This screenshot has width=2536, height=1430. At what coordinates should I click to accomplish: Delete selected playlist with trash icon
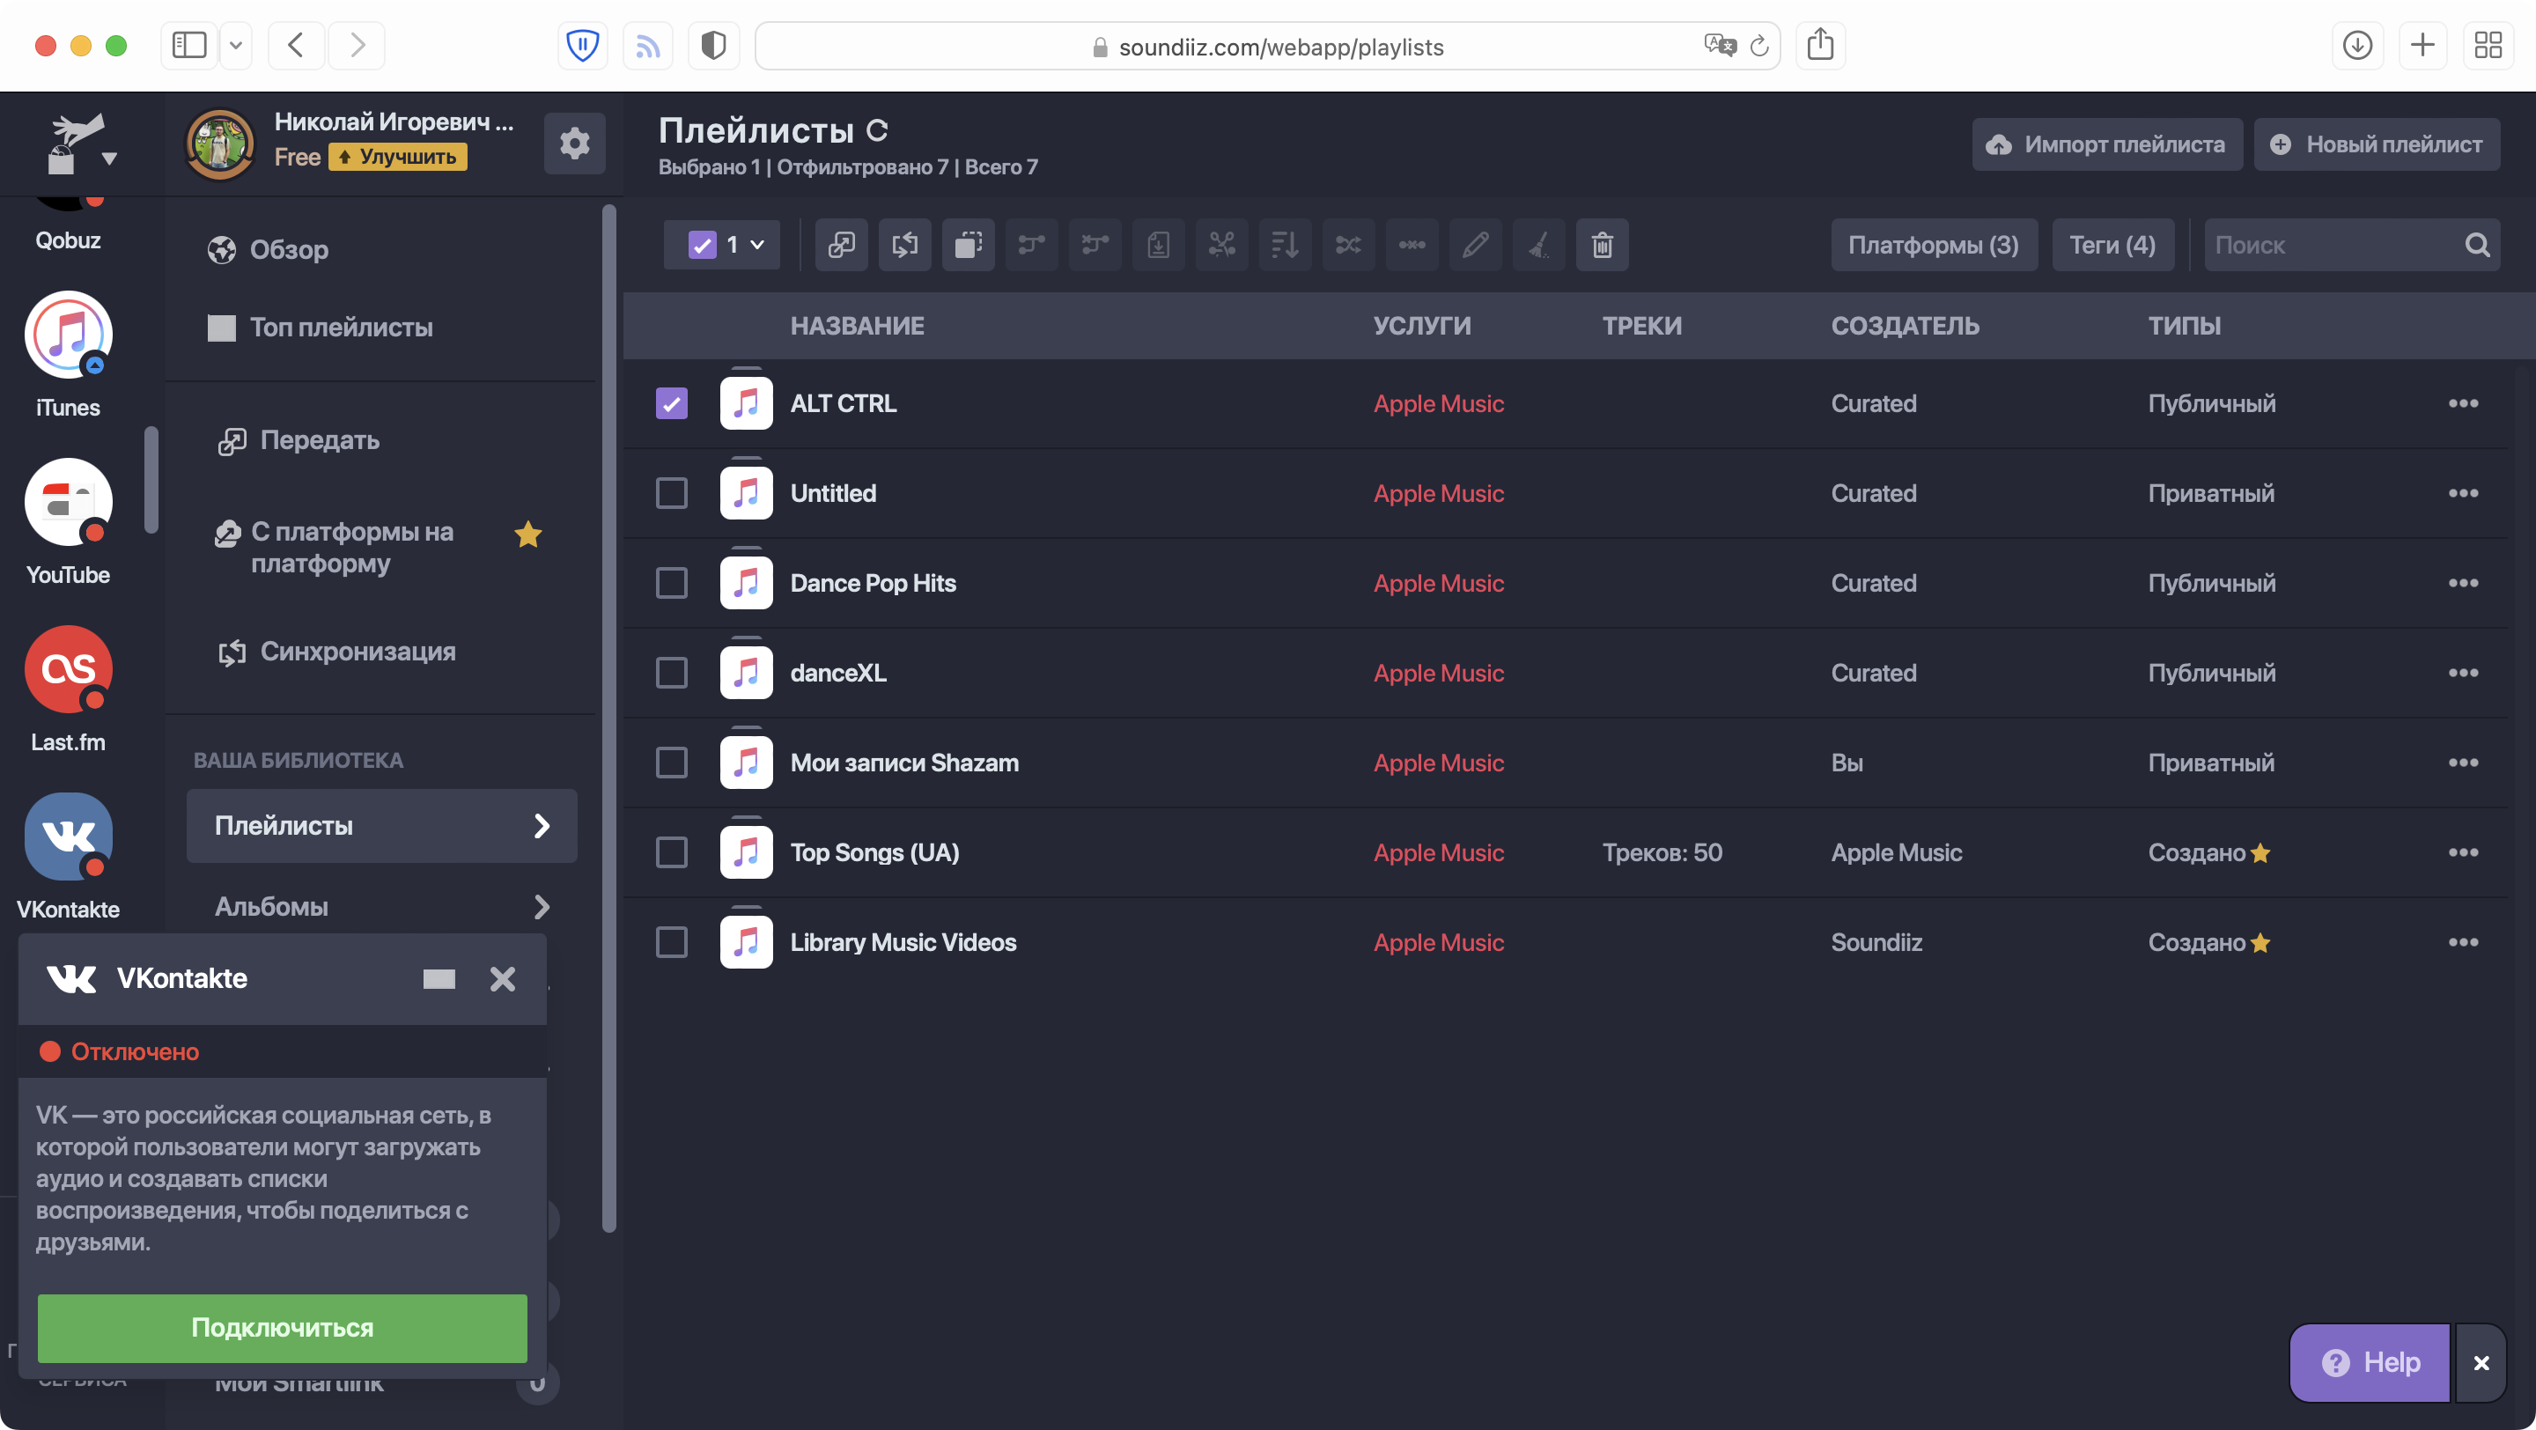point(1602,245)
